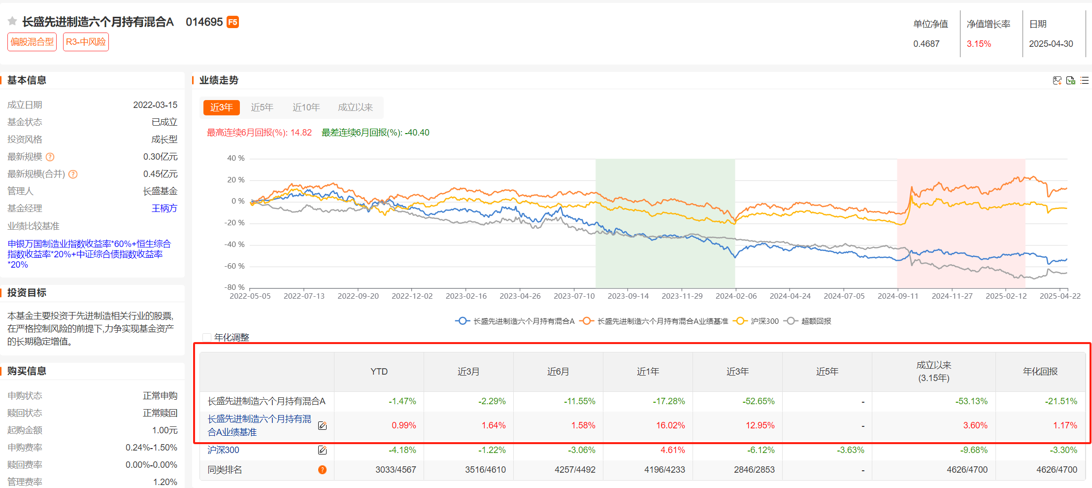Click the download chart image icon
Image resolution: width=1092 pixels, height=488 pixels.
click(x=1057, y=80)
